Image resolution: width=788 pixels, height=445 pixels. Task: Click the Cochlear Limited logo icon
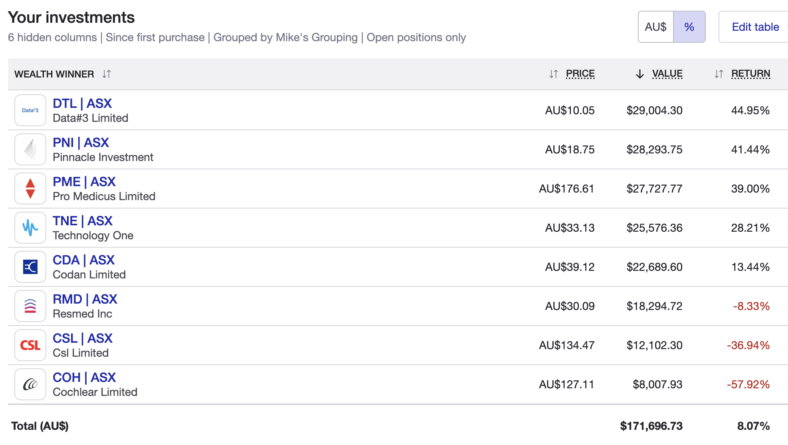30,384
